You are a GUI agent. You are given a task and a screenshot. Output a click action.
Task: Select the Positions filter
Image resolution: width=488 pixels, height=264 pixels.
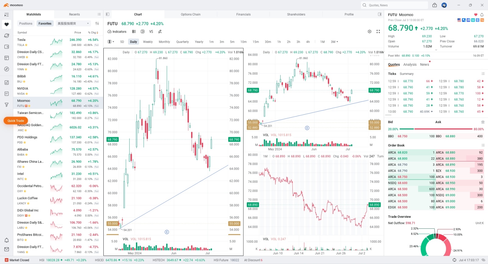tap(26, 23)
